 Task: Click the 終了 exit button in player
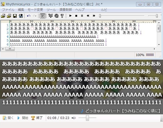(x=37, y=118)
